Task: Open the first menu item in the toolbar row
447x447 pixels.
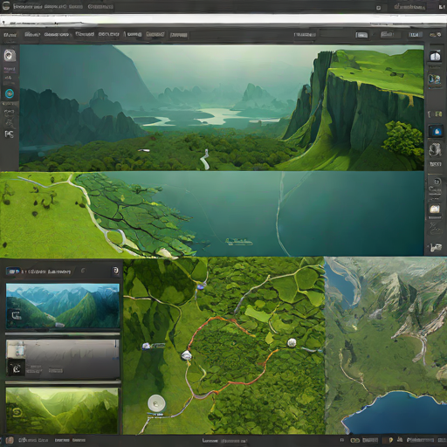Action: pos(10,35)
